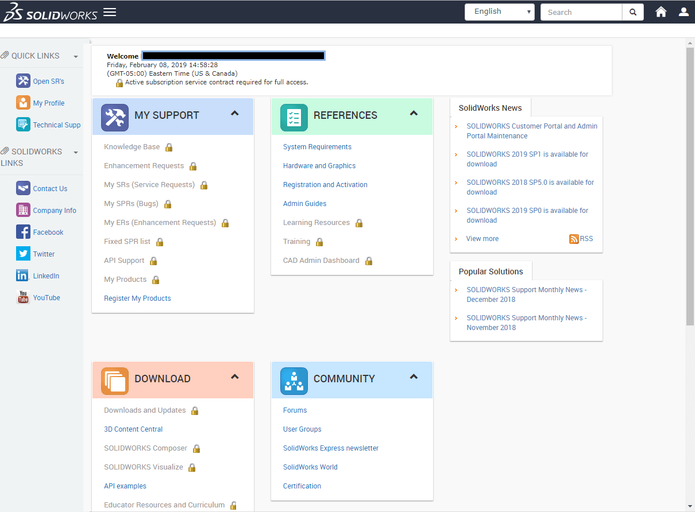Viewport: 695px width, 512px height.
Task: Click the locked SOLIDWORKS Composer entry
Action: point(145,448)
